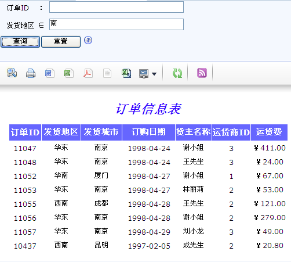Focus the 订单ID input field
Viewport: 291px width, 262px height.
coord(117,7)
